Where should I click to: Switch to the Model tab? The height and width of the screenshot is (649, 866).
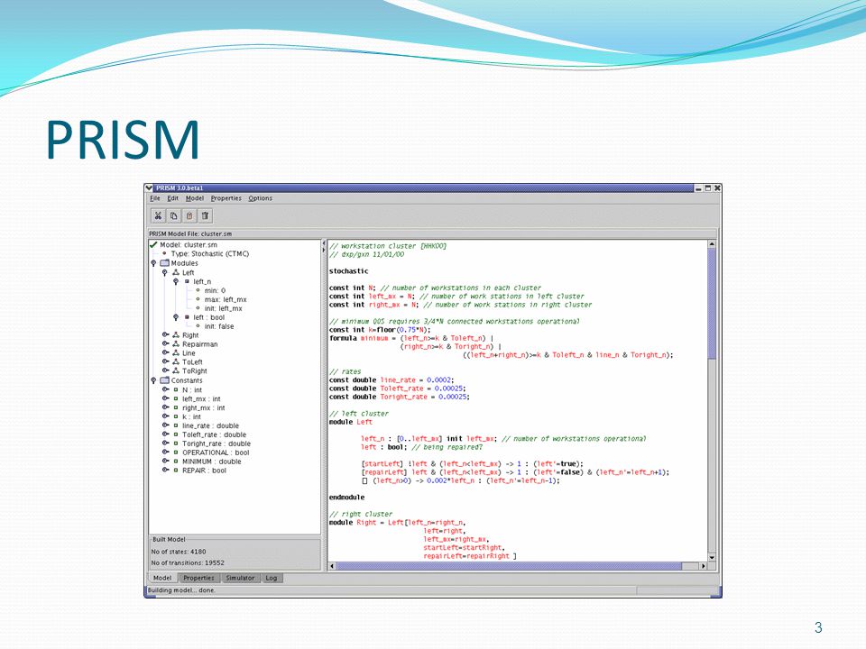162,578
